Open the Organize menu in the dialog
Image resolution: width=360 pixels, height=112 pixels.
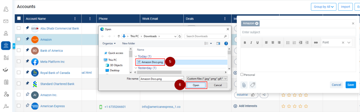coord(109,43)
